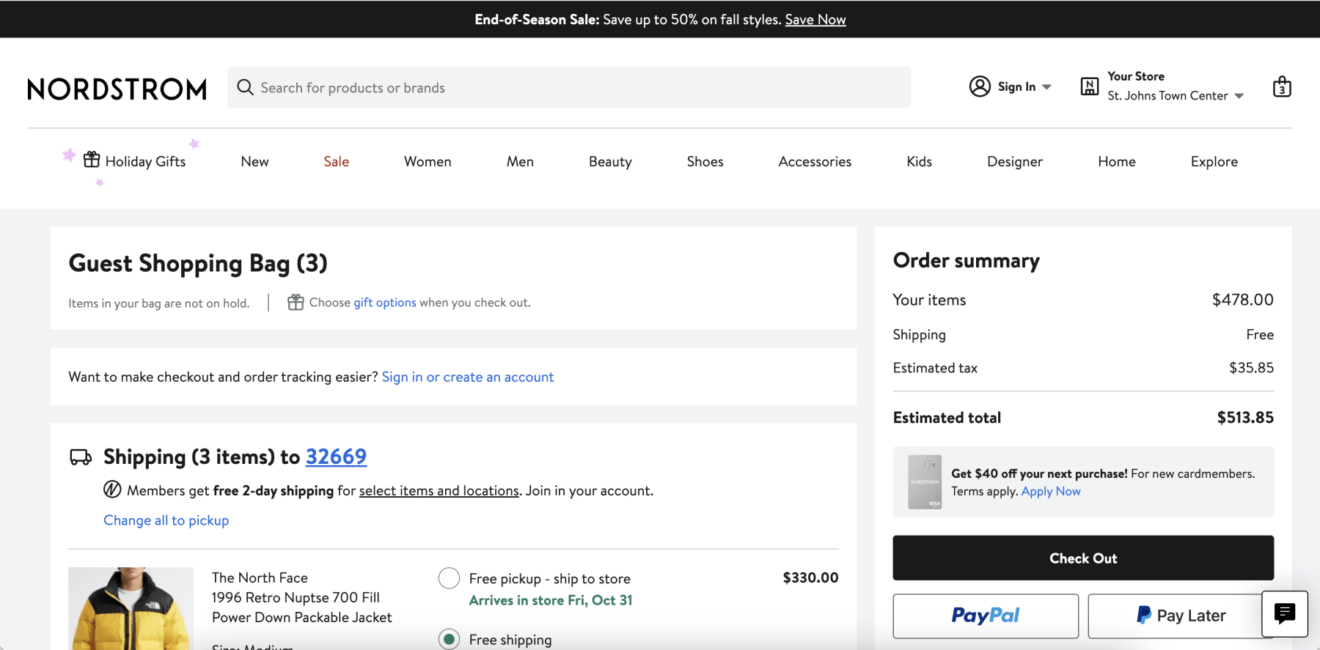Open the live chat widget
The image size is (1320, 650).
click(x=1284, y=613)
